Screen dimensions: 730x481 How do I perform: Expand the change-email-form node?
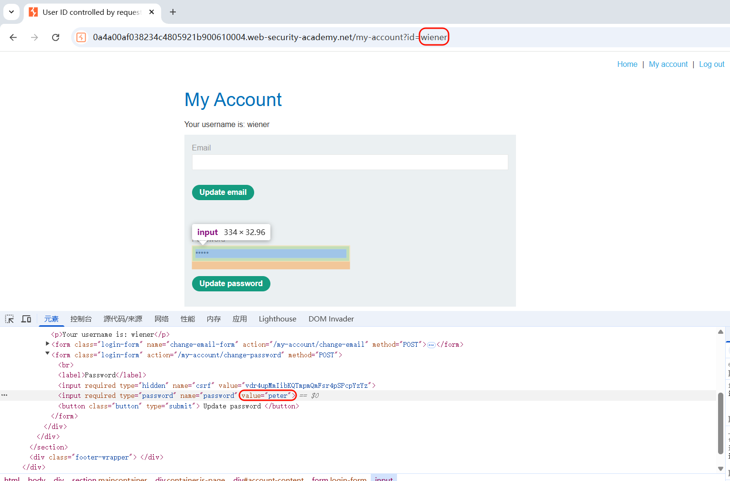(47, 344)
